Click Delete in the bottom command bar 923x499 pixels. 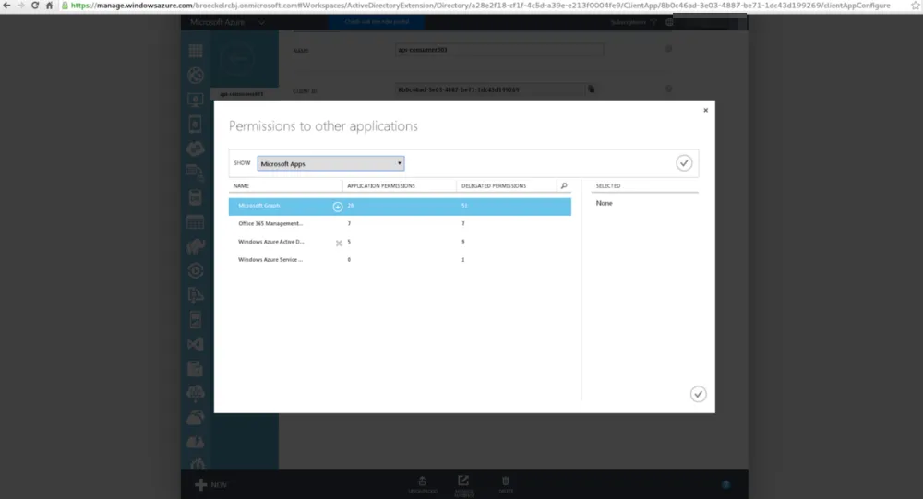506,485
